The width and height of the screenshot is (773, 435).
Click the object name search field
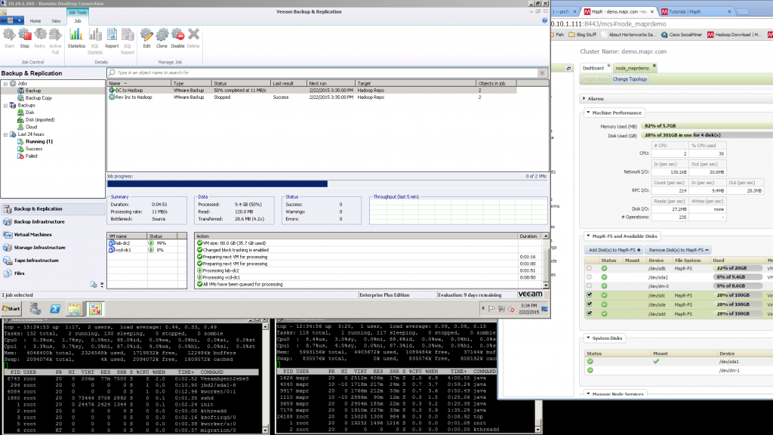(325, 72)
